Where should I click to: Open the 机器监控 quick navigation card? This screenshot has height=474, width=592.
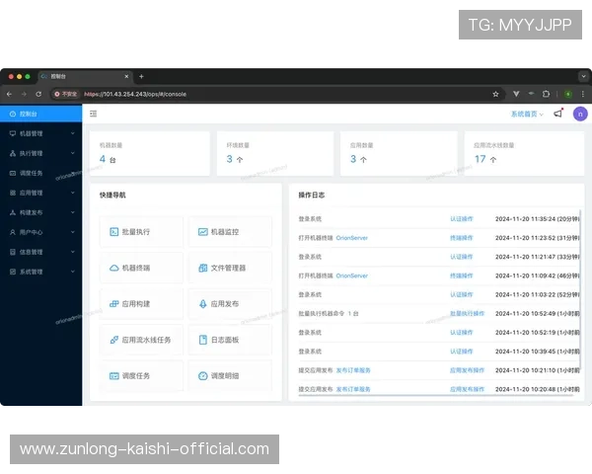[230, 232]
